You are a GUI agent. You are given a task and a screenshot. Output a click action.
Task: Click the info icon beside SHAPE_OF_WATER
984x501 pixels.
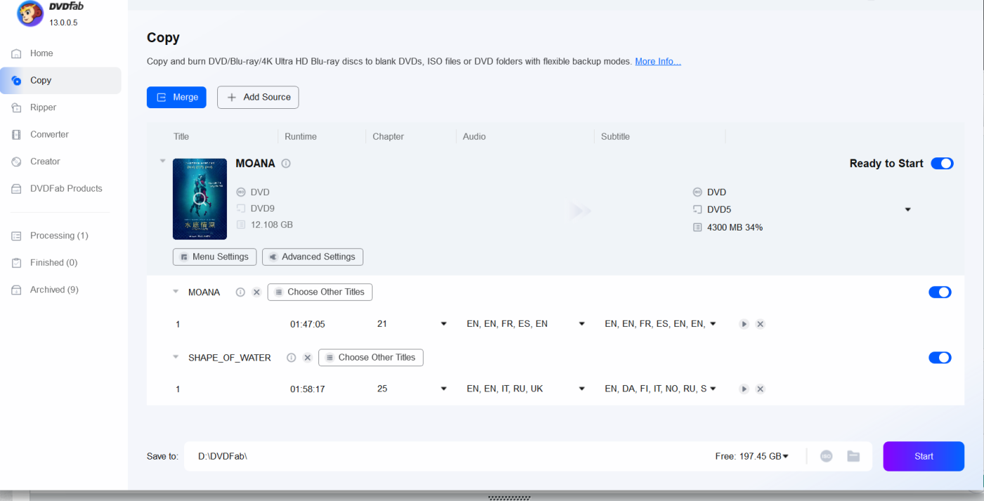[x=292, y=358]
